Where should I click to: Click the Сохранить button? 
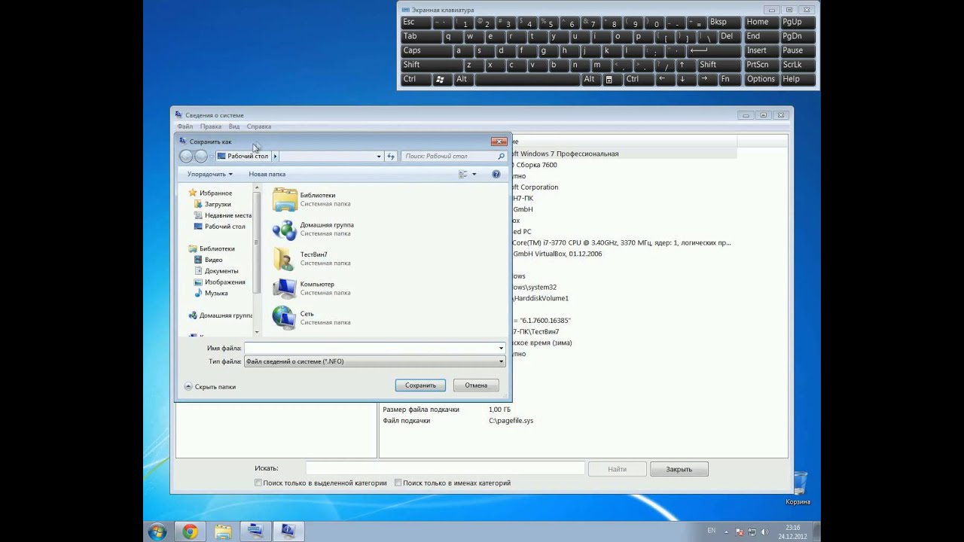click(420, 385)
